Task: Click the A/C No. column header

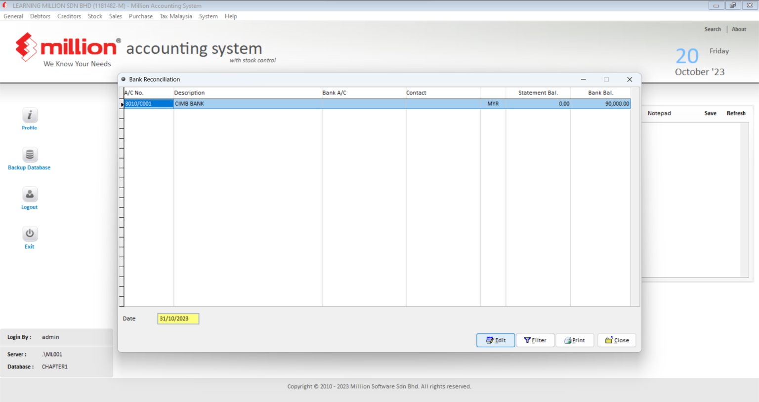Action: tap(149, 93)
